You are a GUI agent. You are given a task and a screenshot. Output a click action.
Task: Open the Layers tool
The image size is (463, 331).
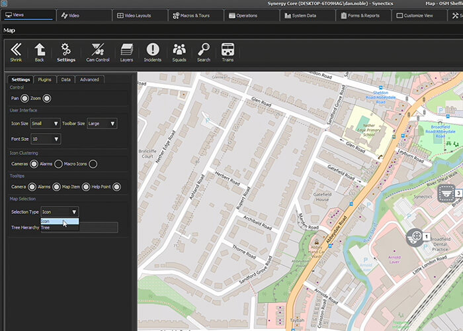pyautogui.click(x=127, y=52)
